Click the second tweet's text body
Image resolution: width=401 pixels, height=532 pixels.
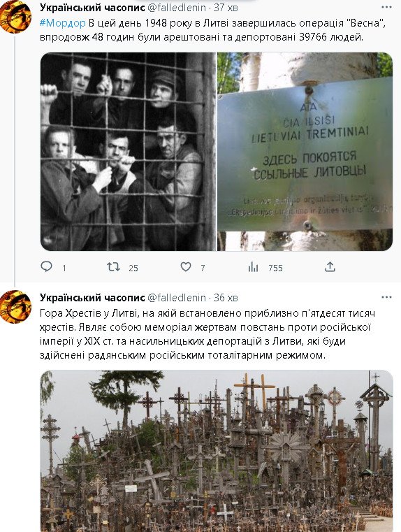[207, 334]
